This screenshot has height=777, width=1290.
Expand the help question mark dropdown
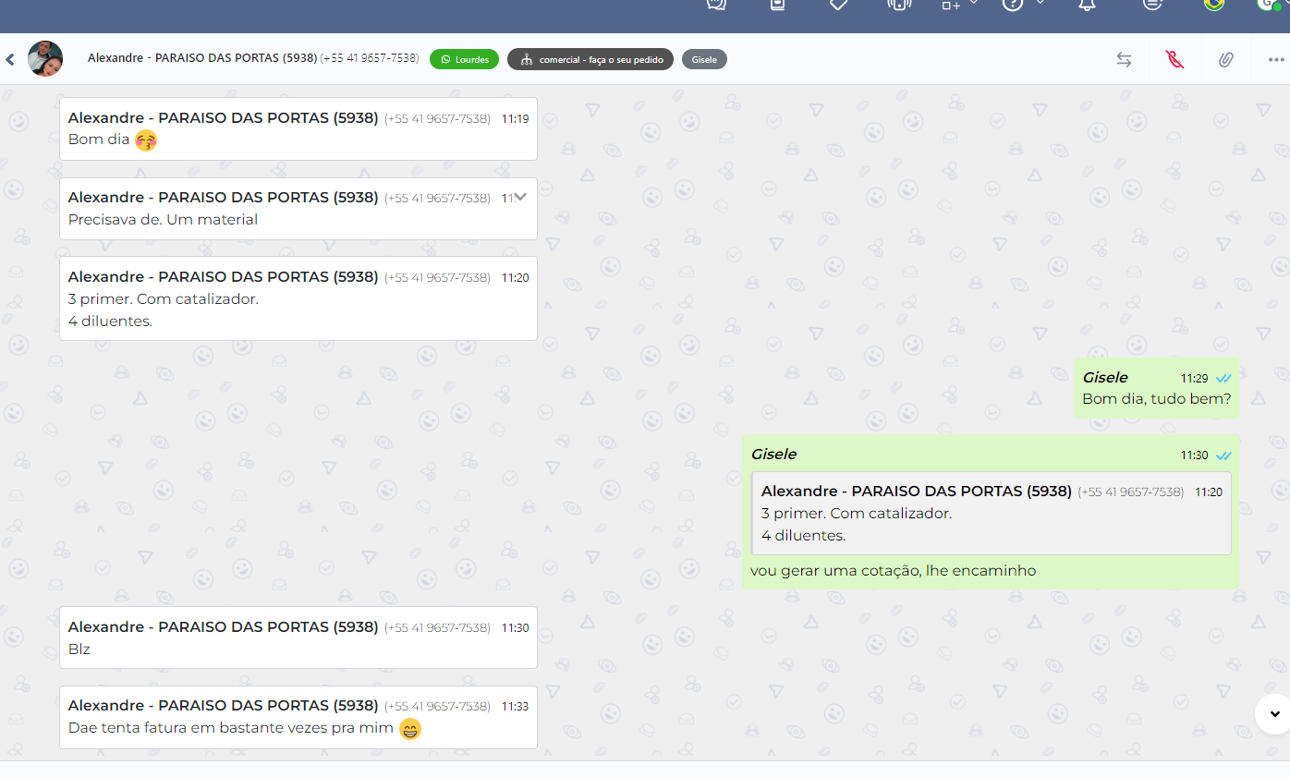[1041, 4]
